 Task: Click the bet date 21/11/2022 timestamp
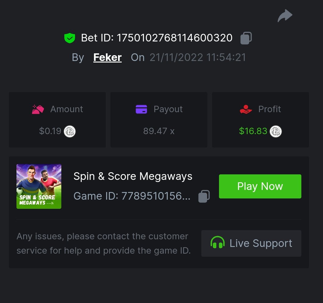coord(198,57)
